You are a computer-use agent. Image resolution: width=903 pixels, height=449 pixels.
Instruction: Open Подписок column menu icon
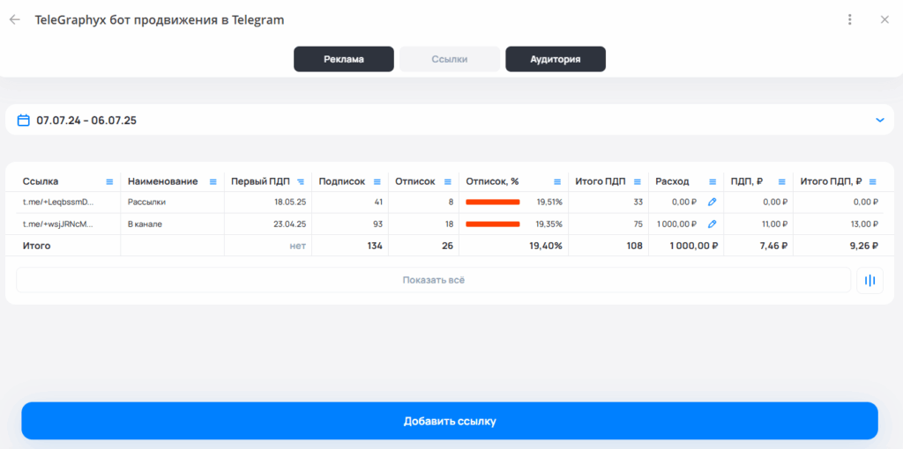click(377, 181)
